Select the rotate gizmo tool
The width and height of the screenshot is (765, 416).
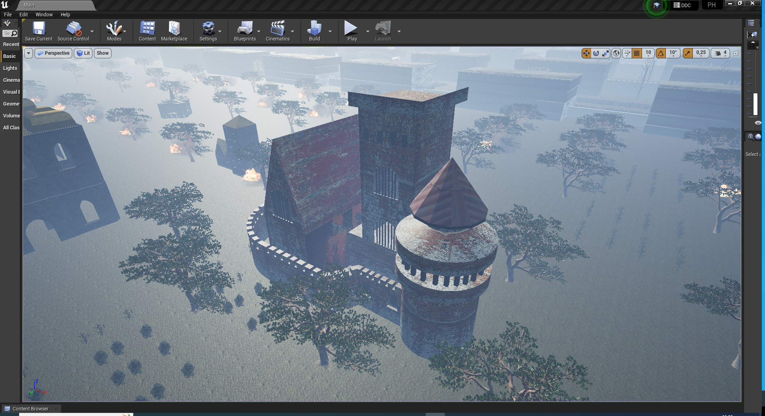tap(596, 53)
